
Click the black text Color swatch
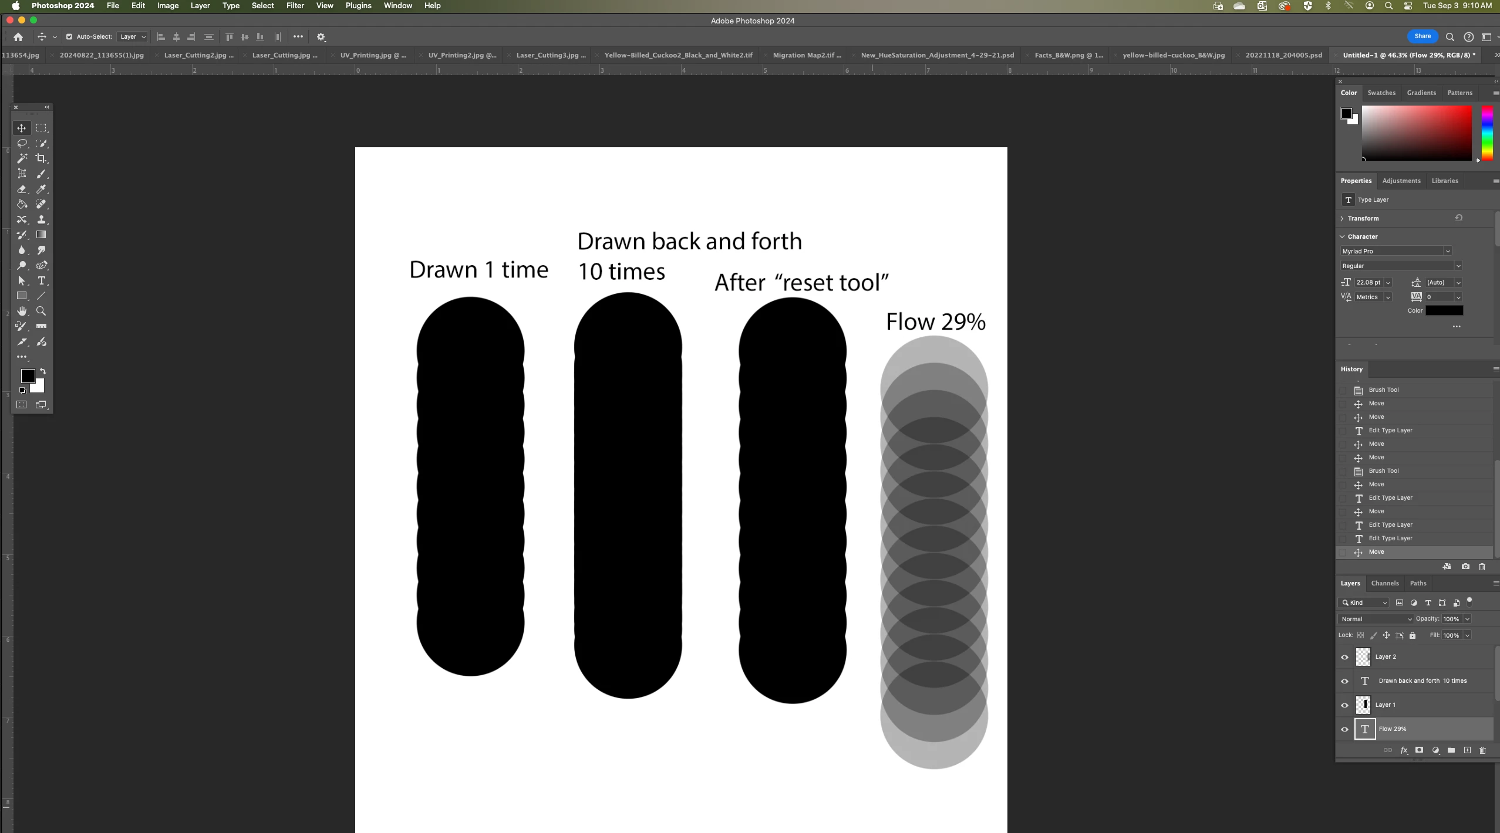[x=1444, y=311]
